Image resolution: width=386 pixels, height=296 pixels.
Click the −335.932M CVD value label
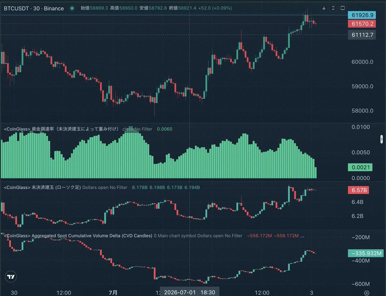[x=366, y=253]
